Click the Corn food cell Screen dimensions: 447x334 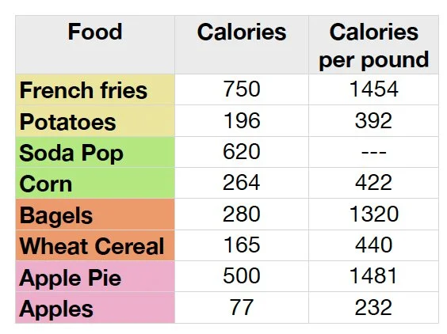95,183
